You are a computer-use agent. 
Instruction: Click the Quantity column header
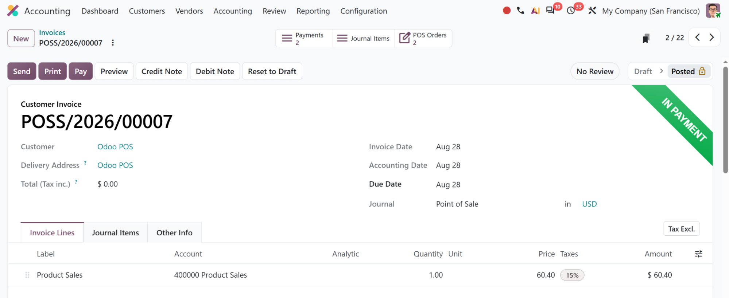click(x=428, y=254)
